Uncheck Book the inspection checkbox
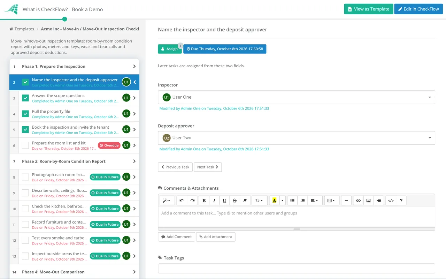Viewport: 446px width, 279px height. 25,130
